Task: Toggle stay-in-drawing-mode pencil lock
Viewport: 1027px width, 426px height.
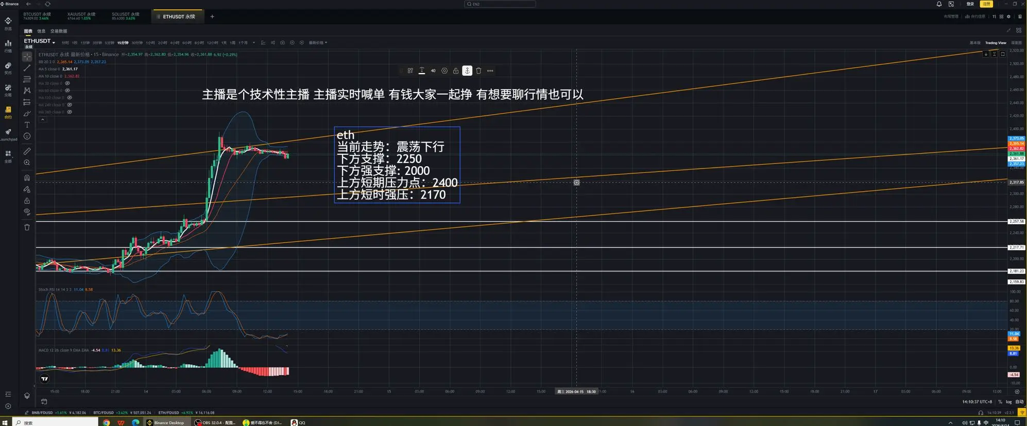Action: point(27,189)
